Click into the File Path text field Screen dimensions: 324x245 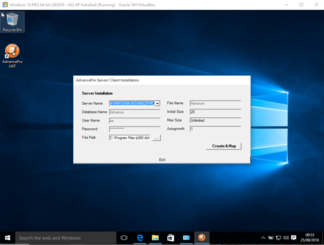point(129,138)
